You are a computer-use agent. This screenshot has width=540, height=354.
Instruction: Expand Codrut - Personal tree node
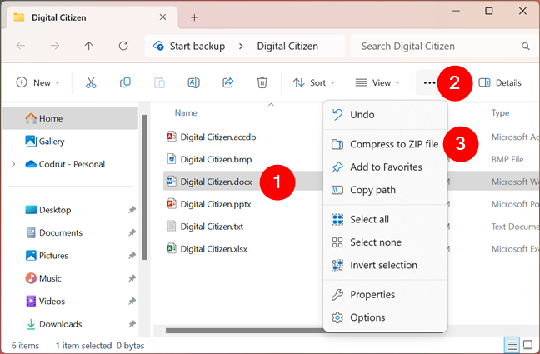click(x=13, y=164)
